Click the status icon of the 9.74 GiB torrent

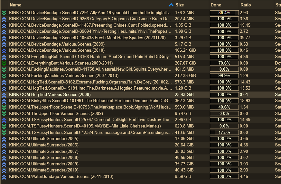[x=4, y=114]
